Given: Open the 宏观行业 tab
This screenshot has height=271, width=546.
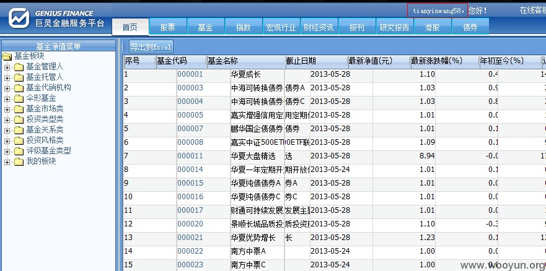Looking at the screenshot, I should 281,27.
